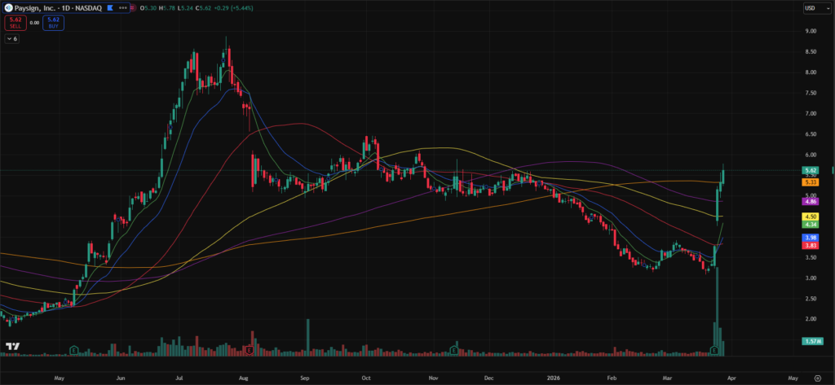Open the USD currency dropdown
The width and height of the screenshot is (835, 385).
(x=810, y=8)
